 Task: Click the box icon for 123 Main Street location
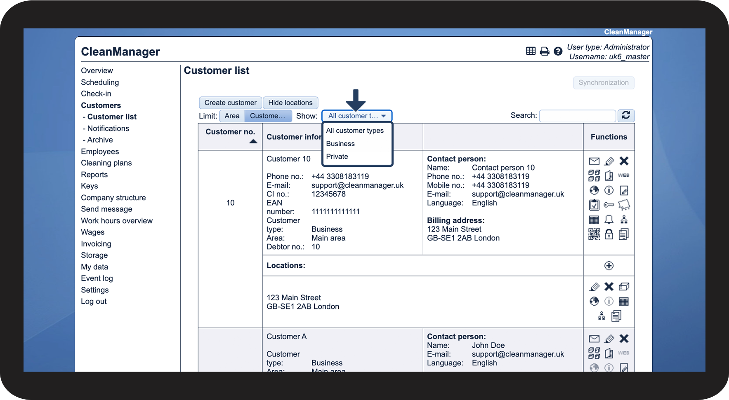[624, 287]
